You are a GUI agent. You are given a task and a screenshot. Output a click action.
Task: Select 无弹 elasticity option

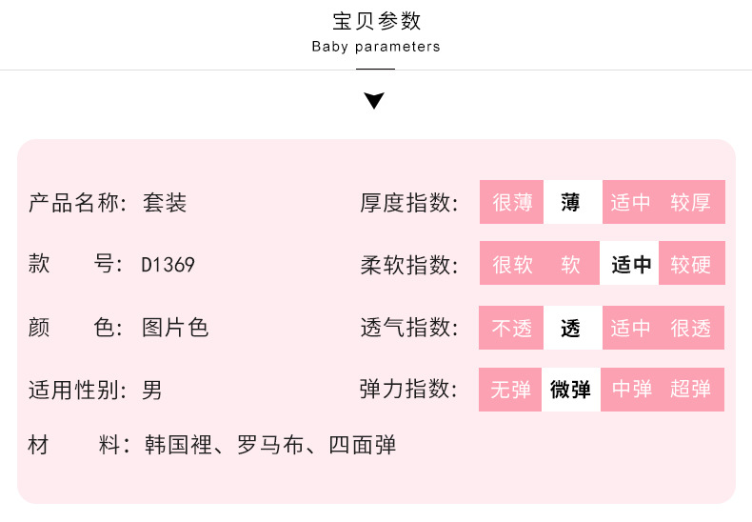point(512,390)
